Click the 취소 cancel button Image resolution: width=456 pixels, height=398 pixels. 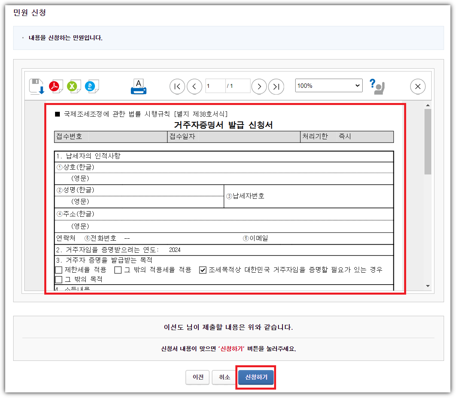point(225,377)
